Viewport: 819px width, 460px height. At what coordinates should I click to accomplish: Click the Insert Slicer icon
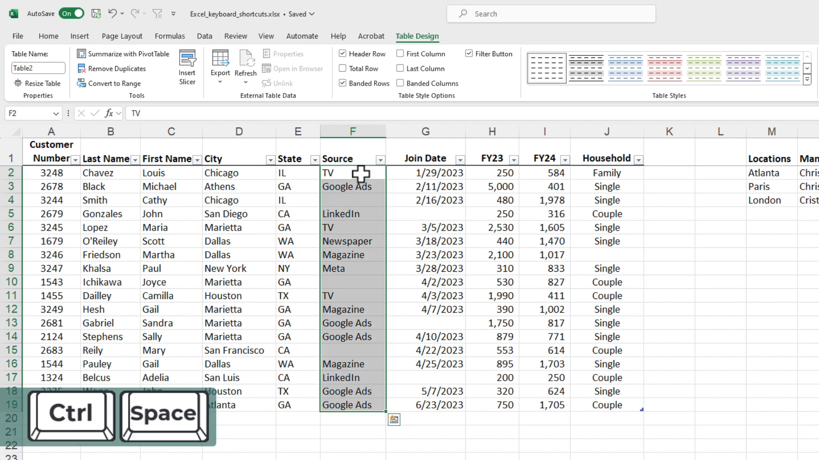click(x=188, y=67)
